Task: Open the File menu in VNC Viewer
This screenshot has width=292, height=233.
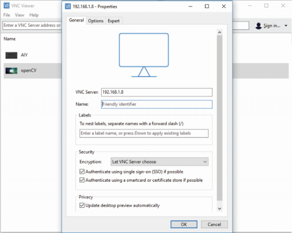Action: coord(6,15)
